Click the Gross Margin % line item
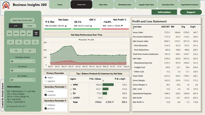Screen dimensions: 205x115 click(x=140, y=85)
